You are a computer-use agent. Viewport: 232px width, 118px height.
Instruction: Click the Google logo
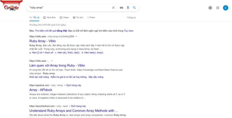point(12,8)
